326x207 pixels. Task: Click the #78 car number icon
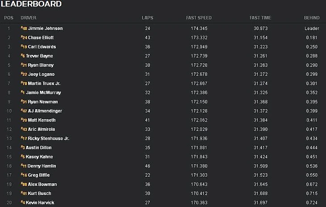pyautogui.click(x=24, y=83)
